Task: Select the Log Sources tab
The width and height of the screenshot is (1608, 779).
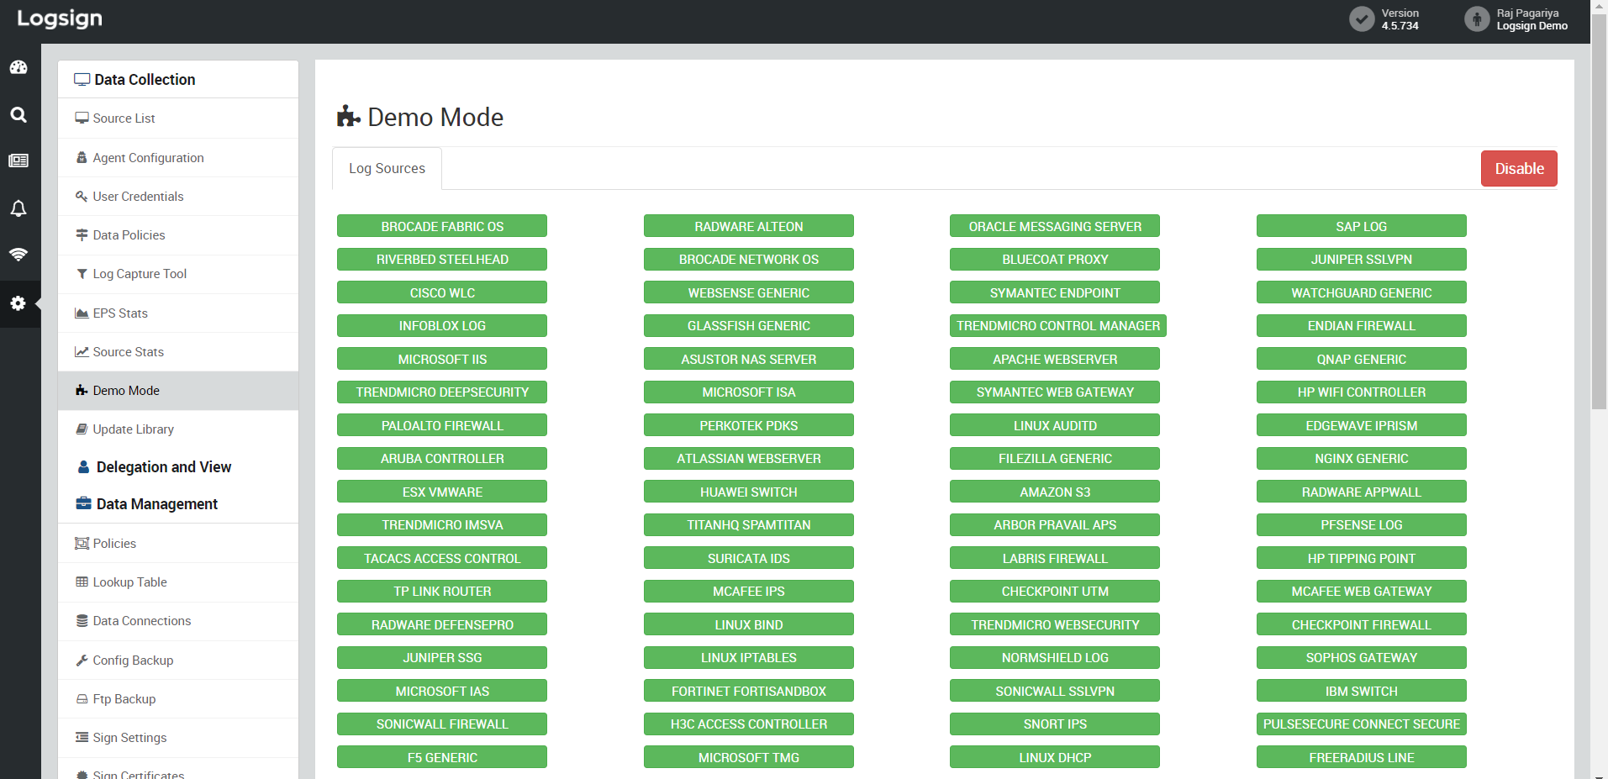Action: coord(387,168)
